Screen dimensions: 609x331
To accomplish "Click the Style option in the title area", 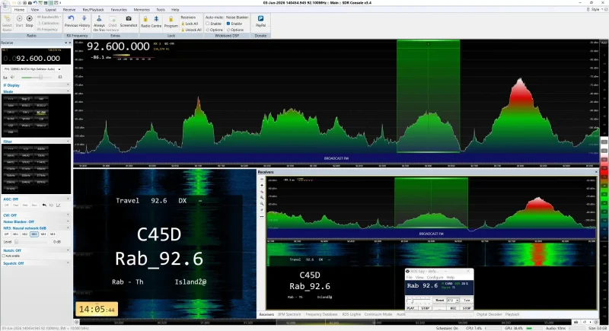I will point(595,9).
